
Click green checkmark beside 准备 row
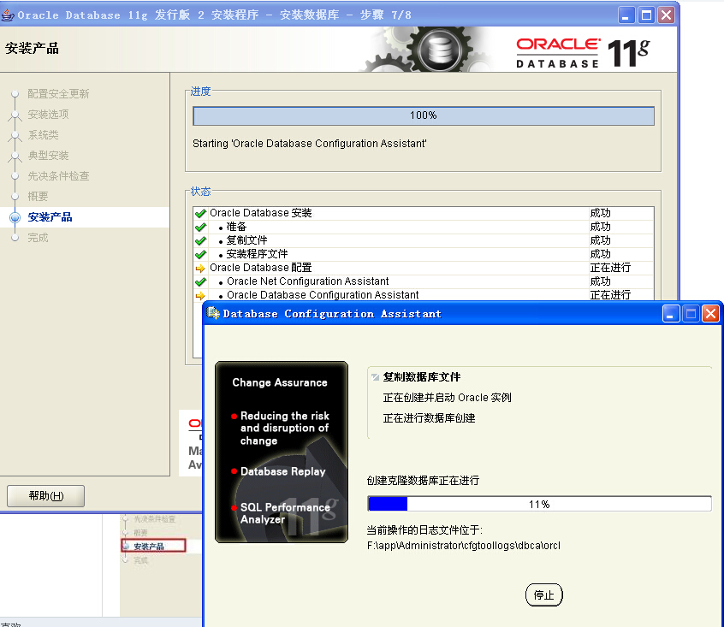[200, 227]
